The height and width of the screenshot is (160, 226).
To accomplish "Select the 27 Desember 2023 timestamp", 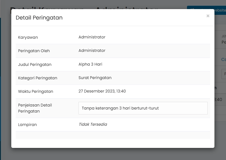I will (x=102, y=91).
